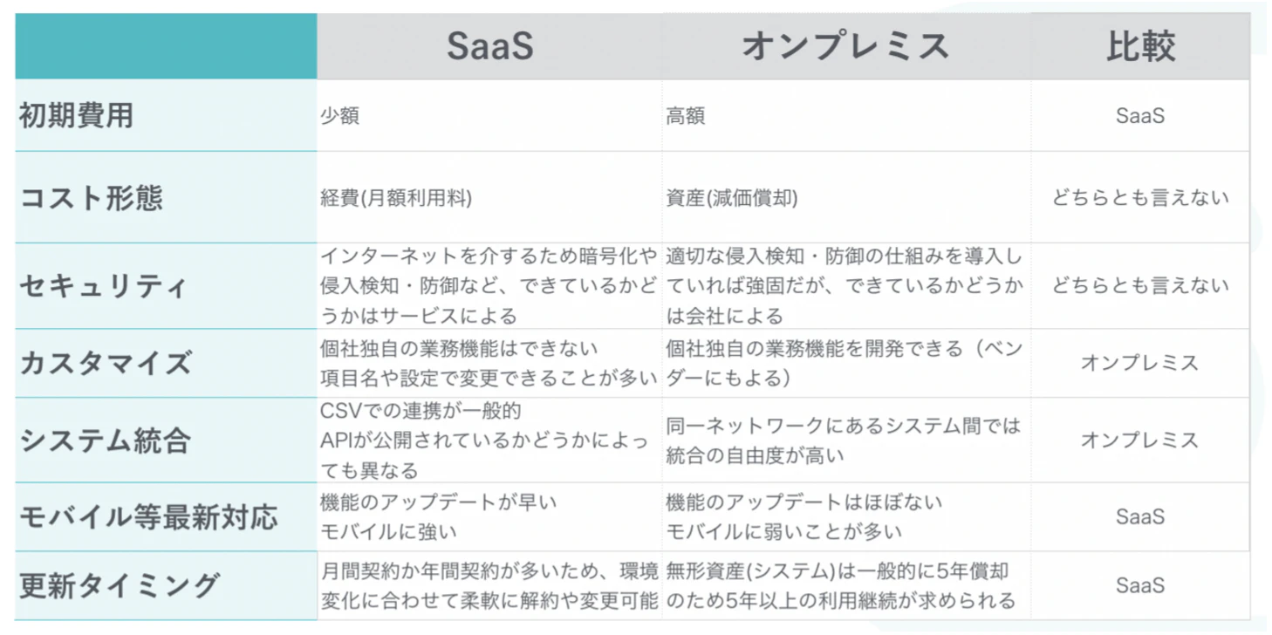The image size is (1272, 635).
Task: Click the SaaS column header
Action: click(x=489, y=47)
